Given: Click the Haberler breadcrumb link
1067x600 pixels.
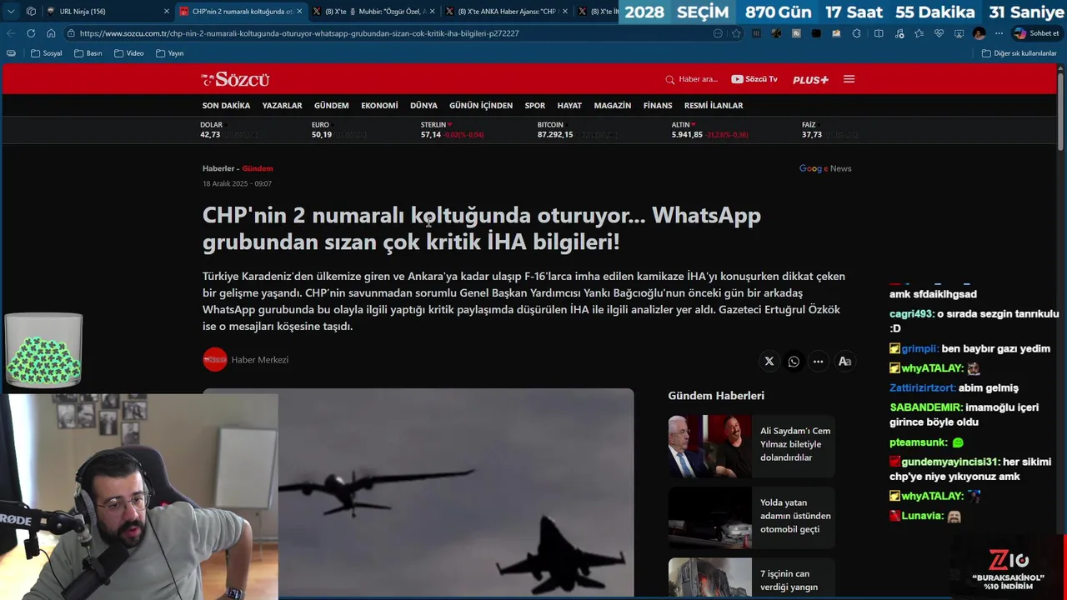Looking at the screenshot, I should click(x=218, y=168).
